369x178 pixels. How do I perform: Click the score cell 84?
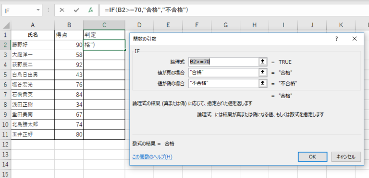69,95
